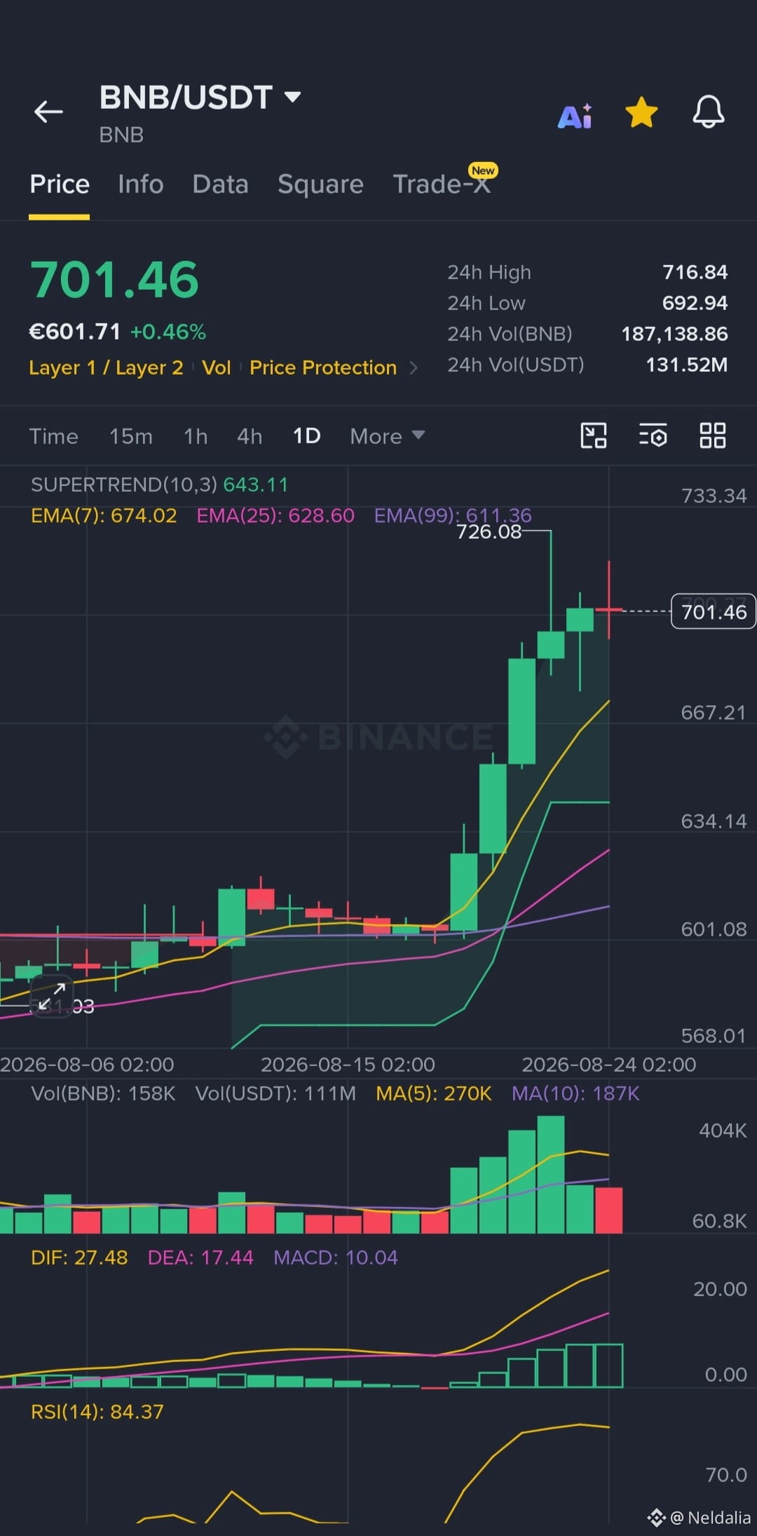The image size is (757, 1536).
Task: Open the Trade-X tab
Action: tap(442, 184)
